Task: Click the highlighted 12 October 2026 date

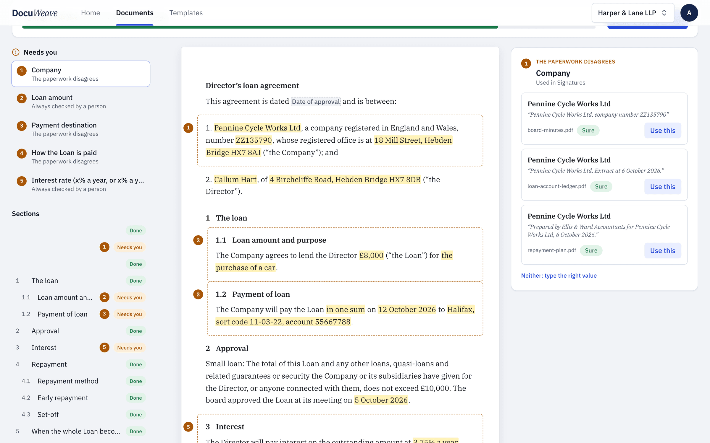Action: (x=407, y=309)
